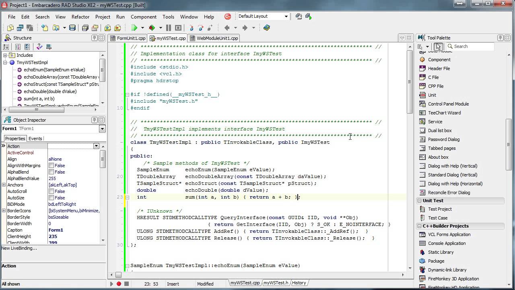Image resolution: width=515 pixels, height=290 pixels.
Task: Click the red circle icon after Help
Action: tap(228, 17)
